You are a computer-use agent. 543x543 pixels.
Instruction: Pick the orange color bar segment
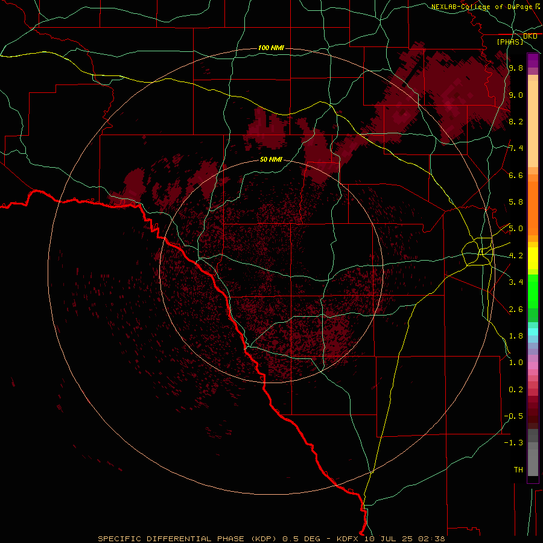[533, 209]
